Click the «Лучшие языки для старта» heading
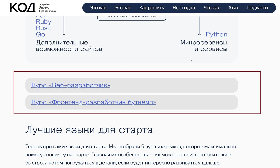280x168 pixels. point(89,130)
